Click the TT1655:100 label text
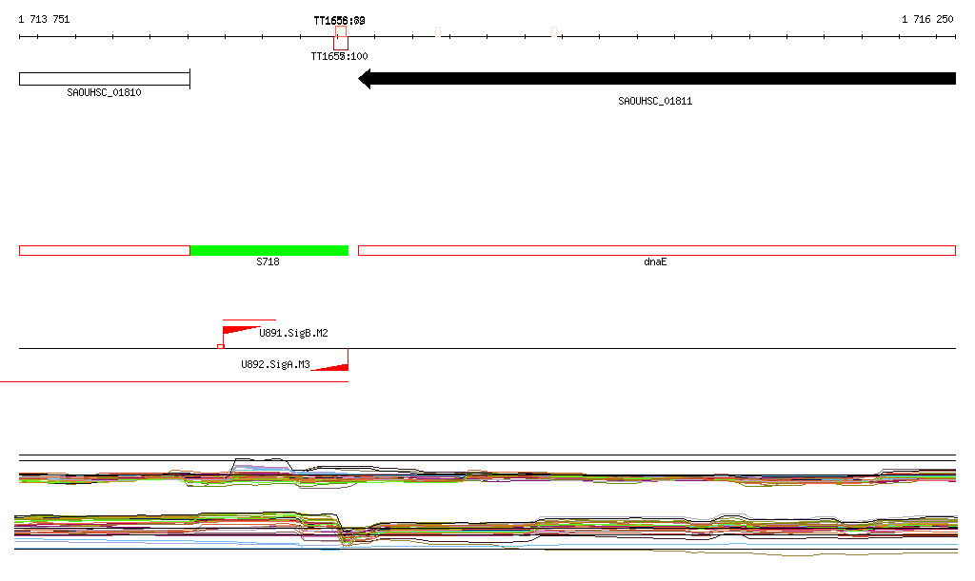The height and width of the screenshot is (581, 975). tap(339, 56)
